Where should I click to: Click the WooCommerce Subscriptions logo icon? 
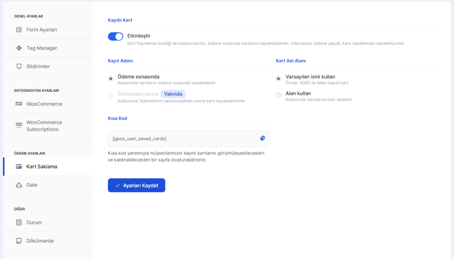click(19, 126)
